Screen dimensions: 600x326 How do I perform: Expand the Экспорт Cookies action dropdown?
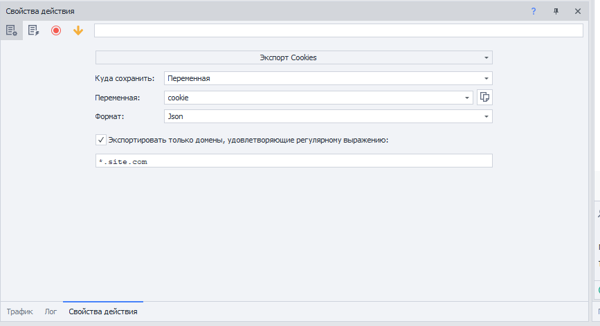[x=486, y=57]
